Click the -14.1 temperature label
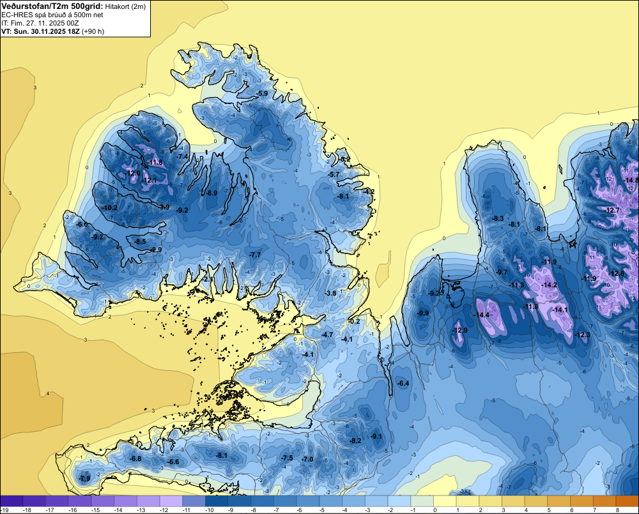The image size is (639, 514). (560, 310)
